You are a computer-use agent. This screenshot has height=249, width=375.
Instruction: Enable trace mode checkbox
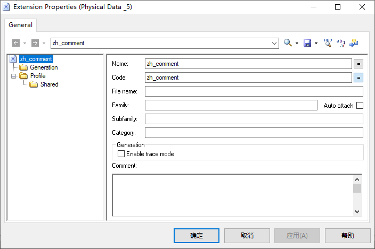(x=121, y=154)
